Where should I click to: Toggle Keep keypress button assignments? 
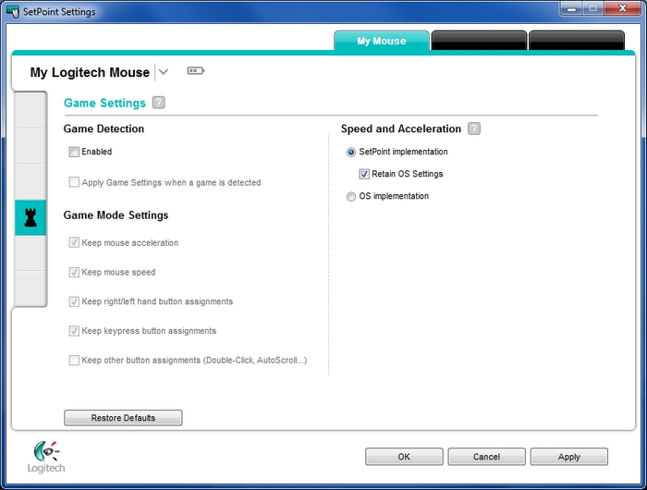point(74,331)
